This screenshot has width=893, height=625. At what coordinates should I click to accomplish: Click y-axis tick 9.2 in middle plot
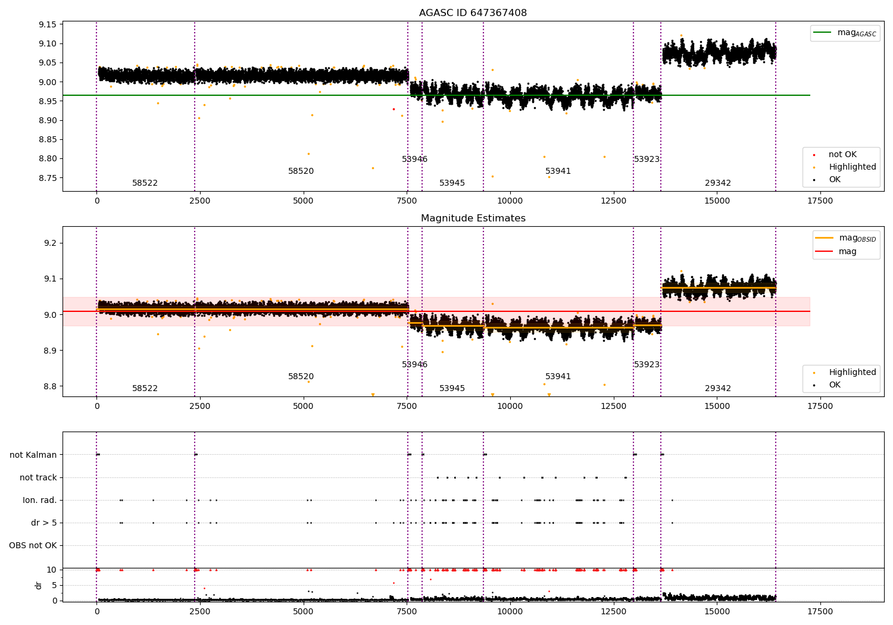[x=50, y=243]
